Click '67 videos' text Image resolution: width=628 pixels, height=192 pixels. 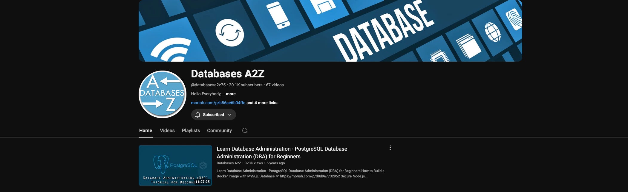275,85
